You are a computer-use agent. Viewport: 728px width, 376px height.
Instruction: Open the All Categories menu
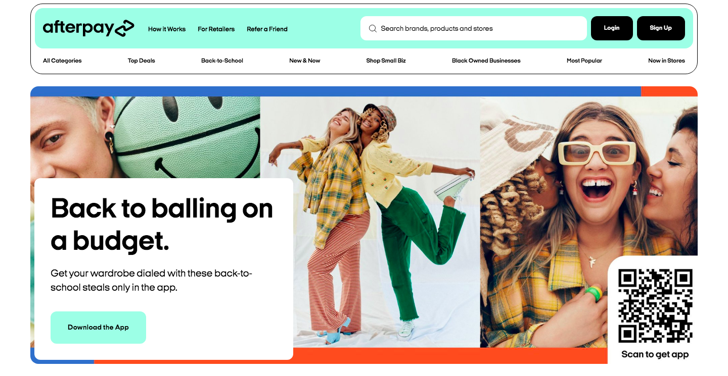62,61
